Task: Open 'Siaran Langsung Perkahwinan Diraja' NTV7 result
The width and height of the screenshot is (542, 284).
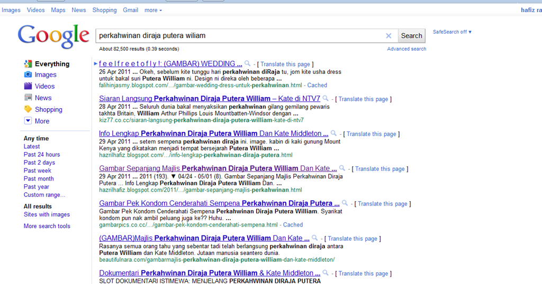Action: click(x=210, y=99)
